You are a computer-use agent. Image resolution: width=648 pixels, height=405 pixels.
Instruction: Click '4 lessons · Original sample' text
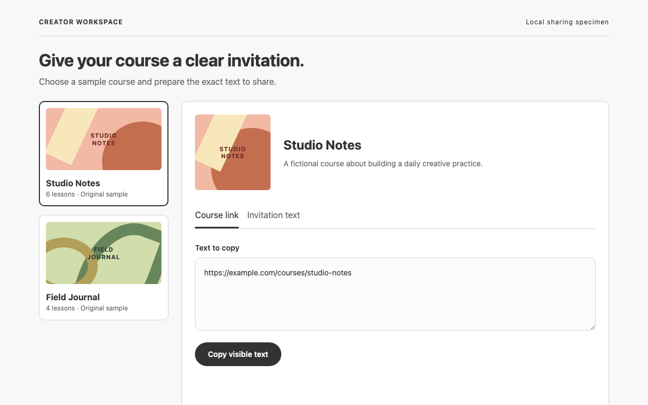(87, 308)
